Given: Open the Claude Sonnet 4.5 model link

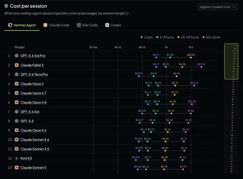Looking at the screenshot, I should coord(35,149).
